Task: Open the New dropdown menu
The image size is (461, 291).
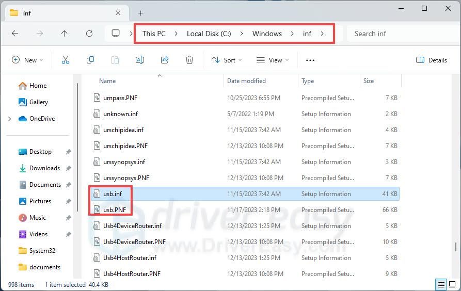Action: (x=27, y=60)
